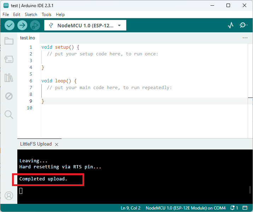
Task: Open the Serial Plotter
Action: [x=231, y=25]
